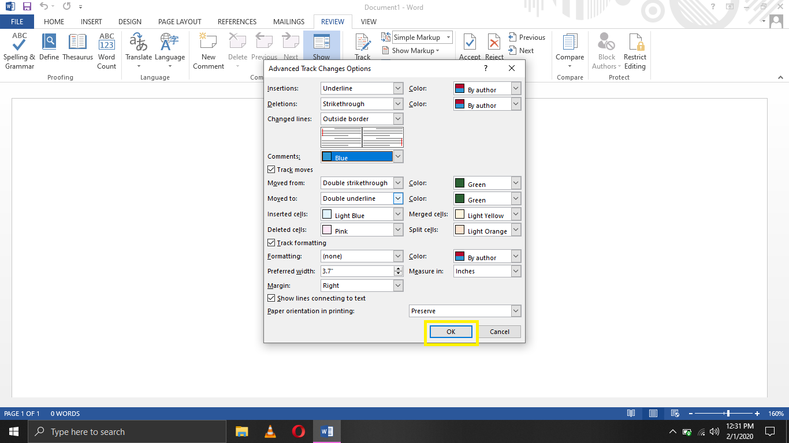The height and width of the screenshot is (443, 789).
Task: Switch to Print Layout view in status bar
Action: coord(653,414)
